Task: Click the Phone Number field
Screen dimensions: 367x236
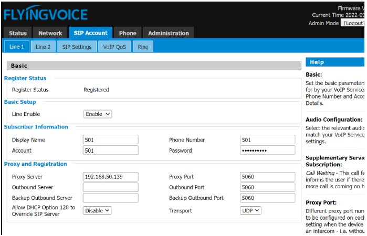Action: [x=268, y=140]
